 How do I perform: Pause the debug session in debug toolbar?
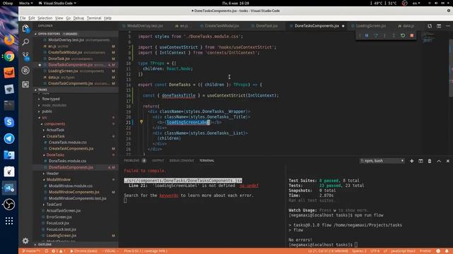pos(367,35)
